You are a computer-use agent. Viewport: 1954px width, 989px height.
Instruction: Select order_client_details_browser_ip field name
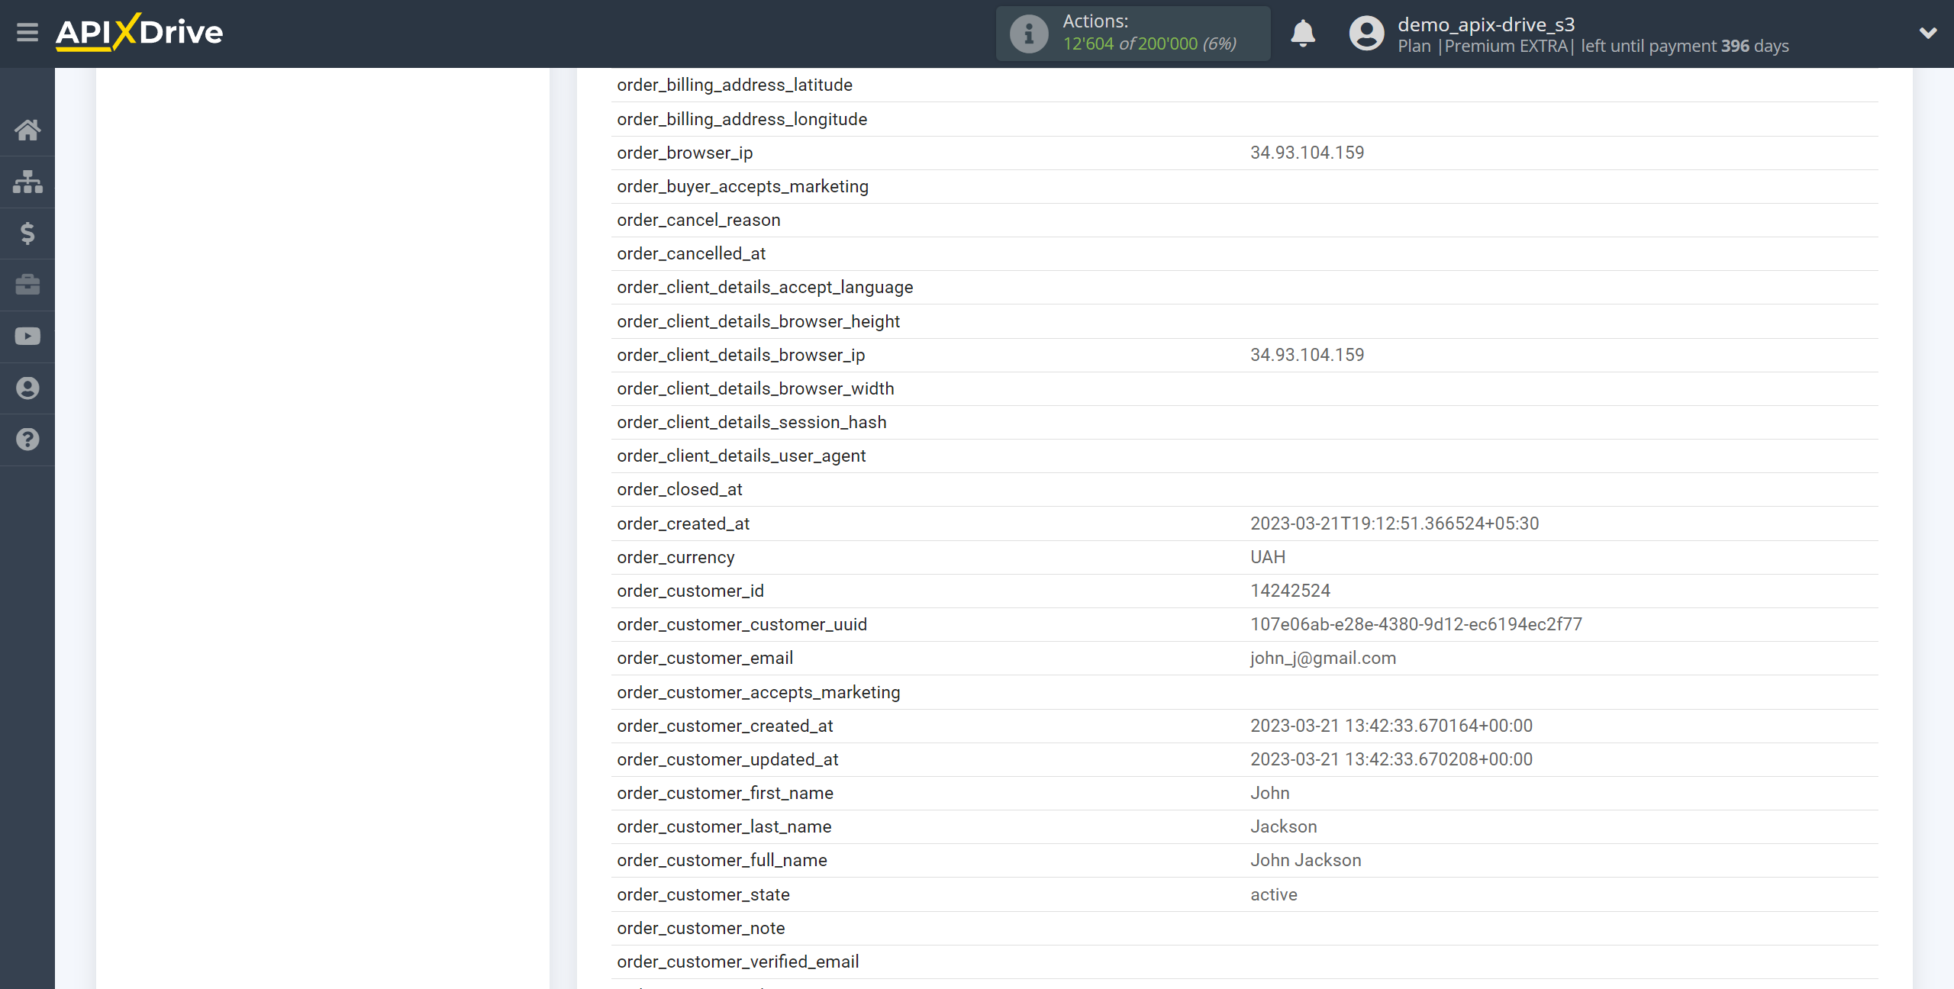[x=740, y=355]
